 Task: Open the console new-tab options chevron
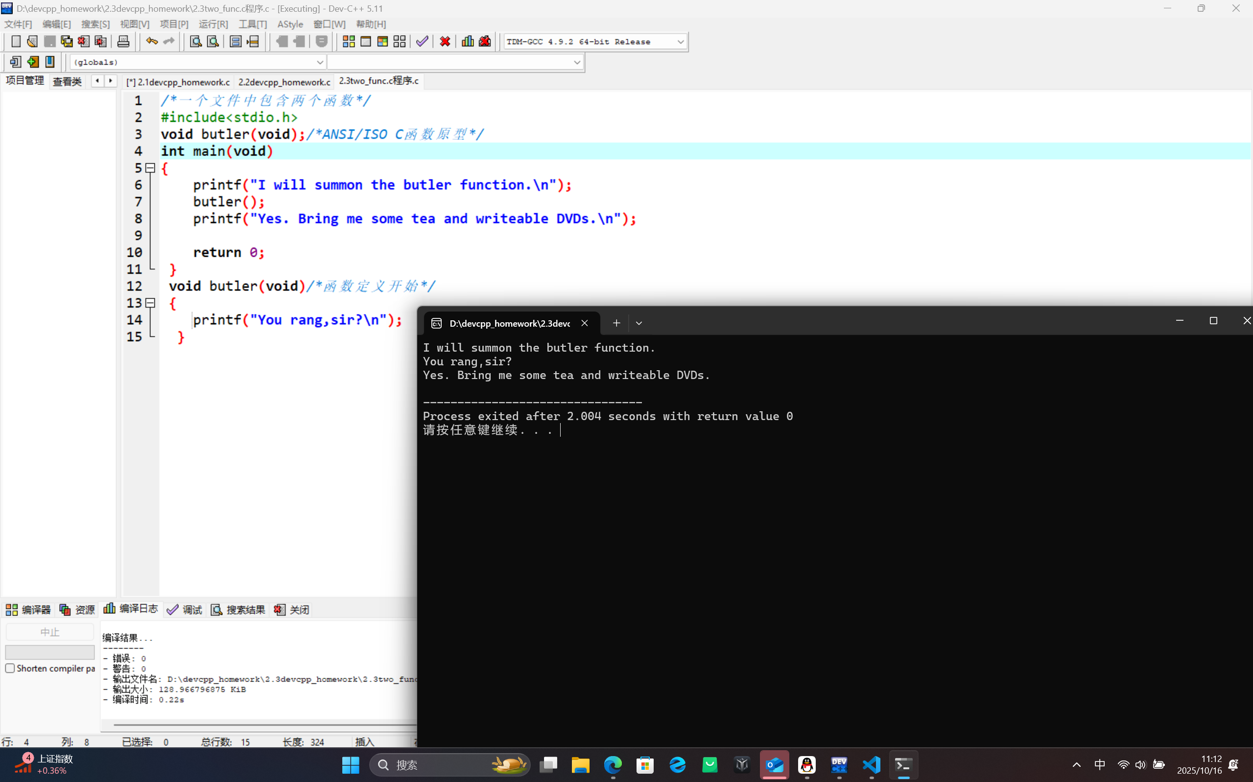point(639,323)
